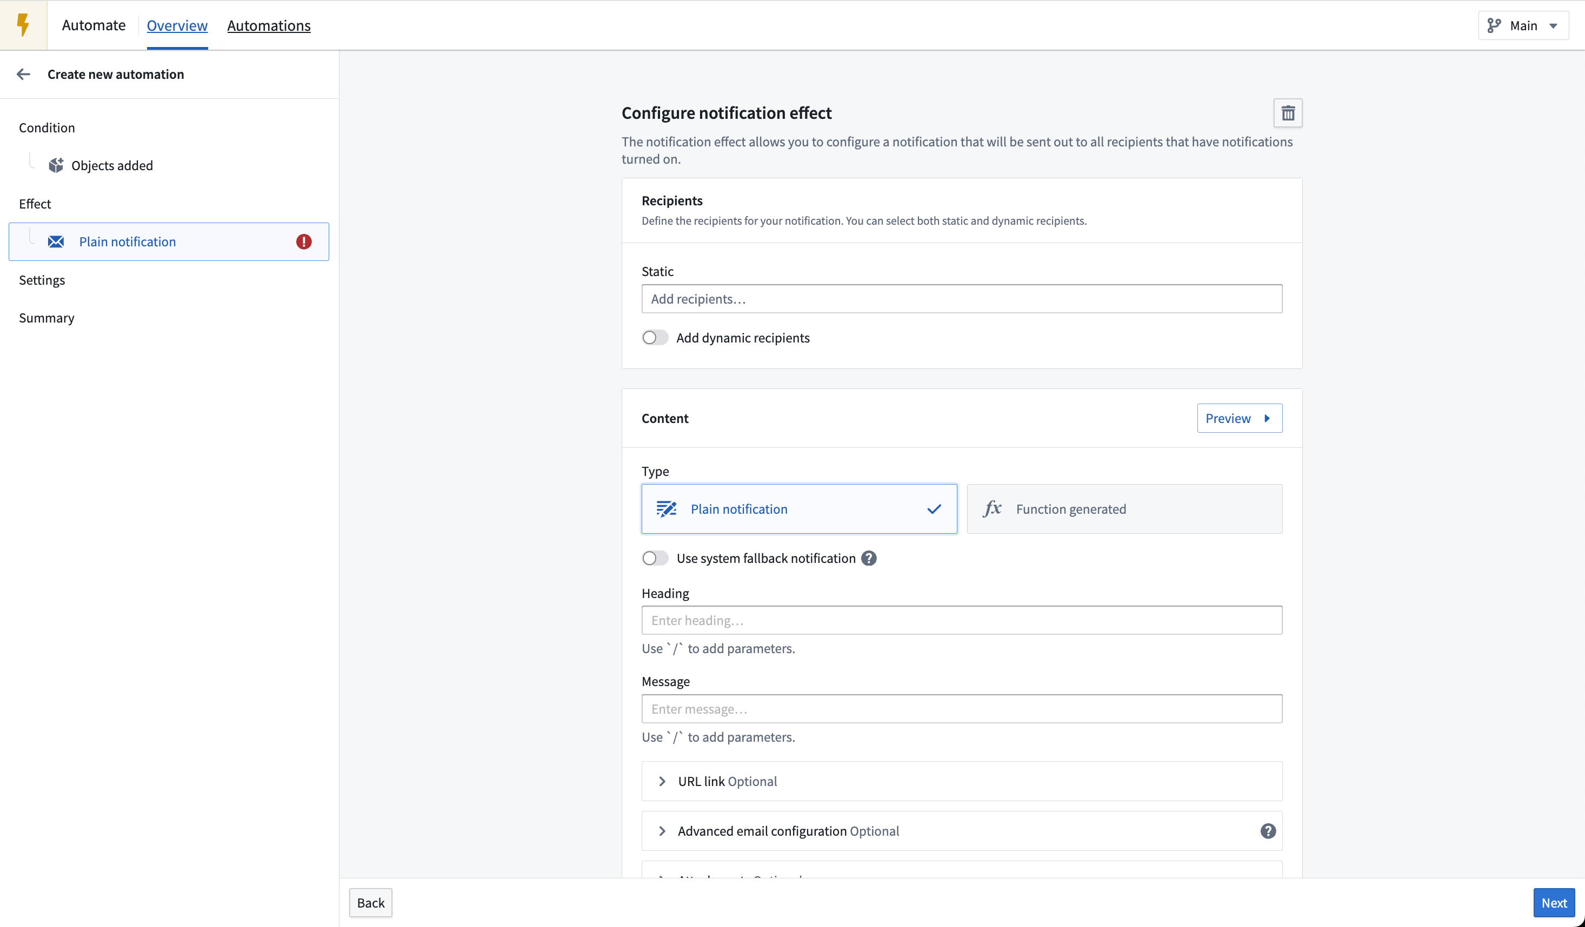Open help for system fallback notification
The width and height of the screenshot is (1585, 927).
click(x=869, y=558)
